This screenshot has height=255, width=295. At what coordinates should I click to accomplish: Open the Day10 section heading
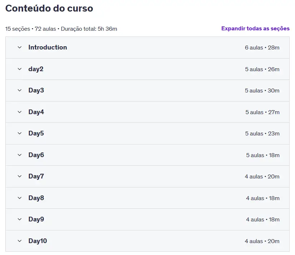pyautogui.click(x=38, y=241)
